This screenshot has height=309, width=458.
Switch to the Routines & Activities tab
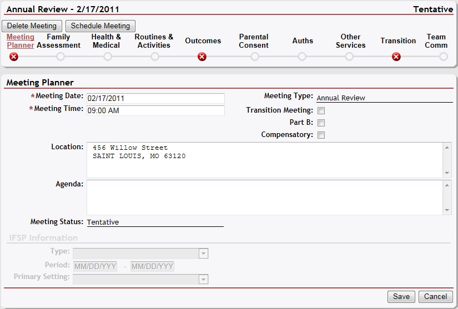154,41
